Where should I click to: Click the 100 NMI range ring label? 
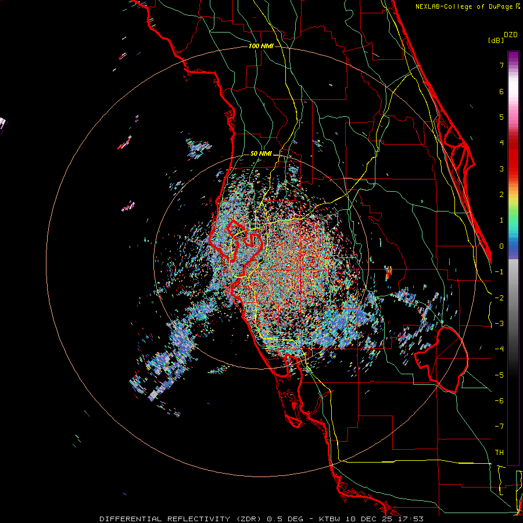tap(261, 46)
